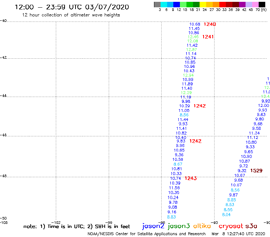
Task: Select the jason3 satellite legend label
Action: 179,226
